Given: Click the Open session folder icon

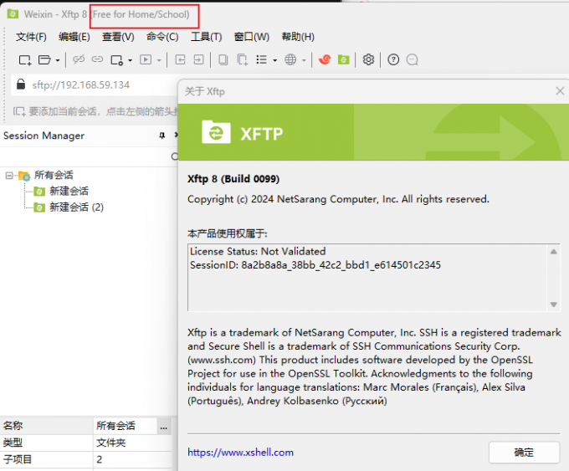Looking at the screenshot, I should [44, 60].
